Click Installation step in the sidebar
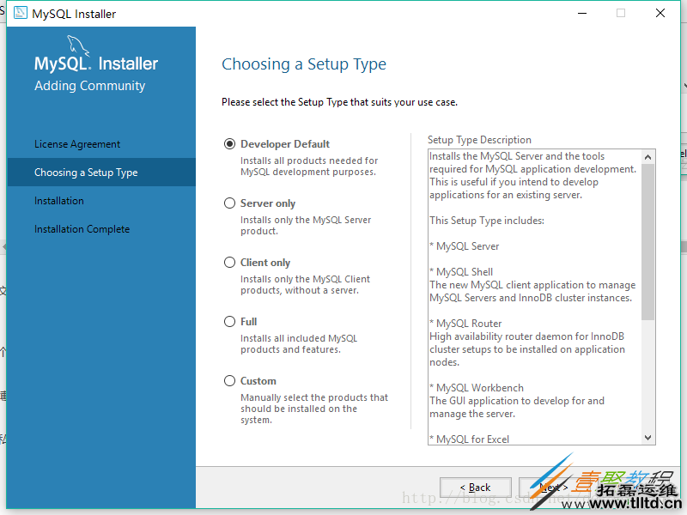 click(59, 200)
